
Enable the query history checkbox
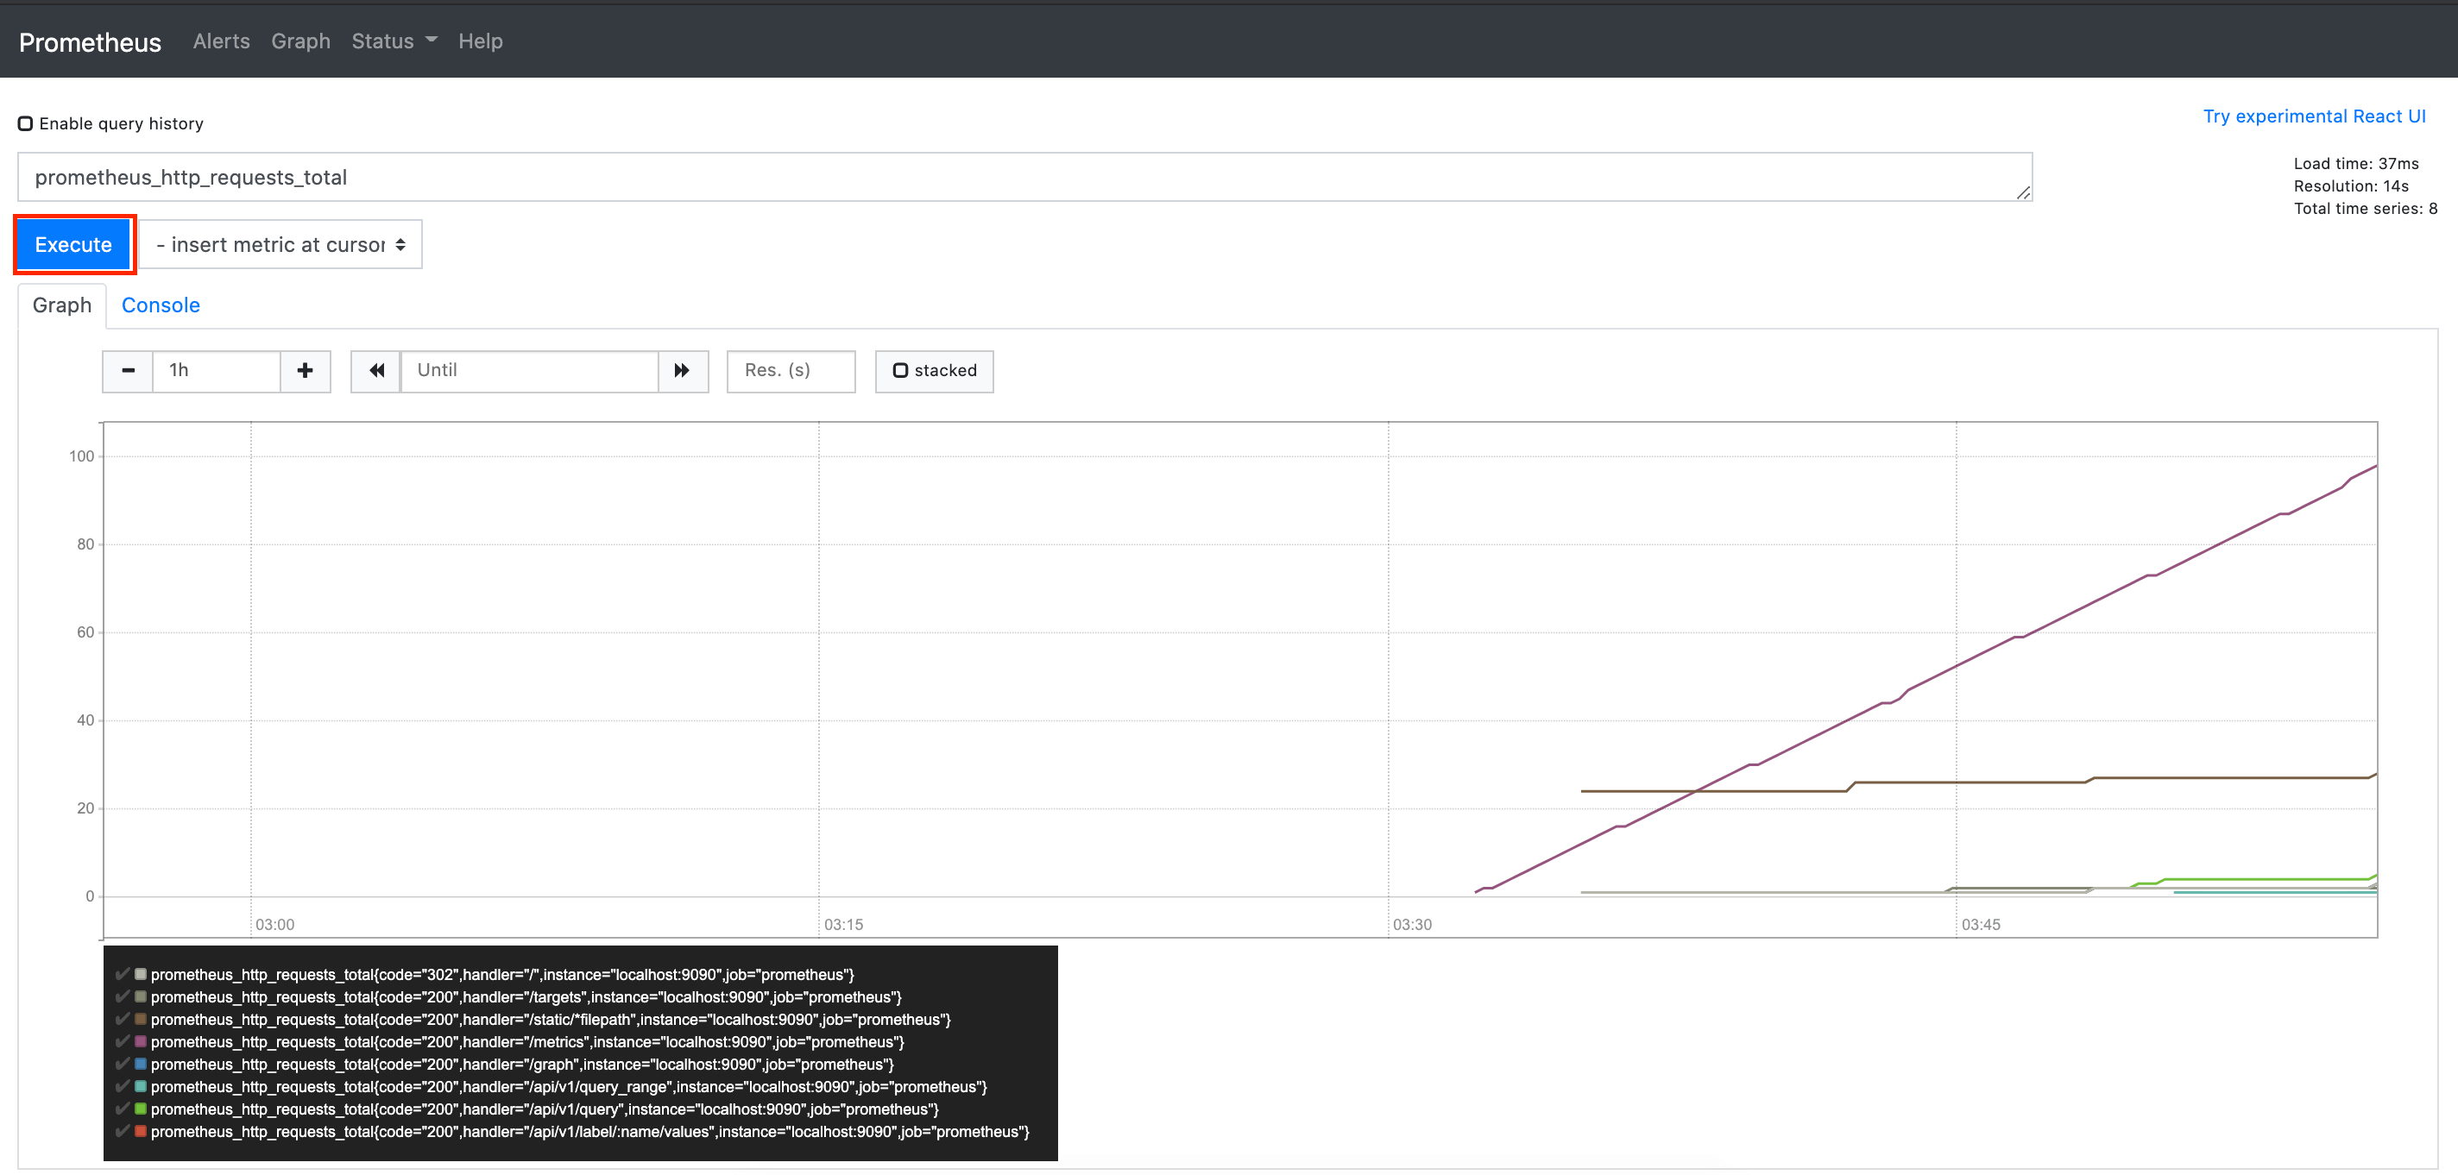click(x=26, y=124)
